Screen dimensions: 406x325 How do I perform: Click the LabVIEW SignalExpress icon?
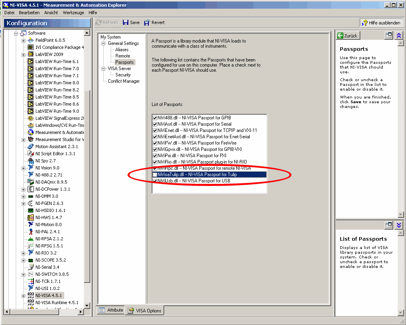click(31, 118)
